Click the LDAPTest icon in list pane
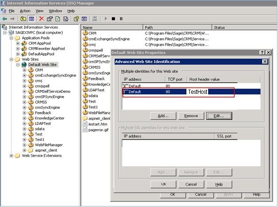Screen dimensions: 278x207 pyautogui.click(x=85, y=90)
